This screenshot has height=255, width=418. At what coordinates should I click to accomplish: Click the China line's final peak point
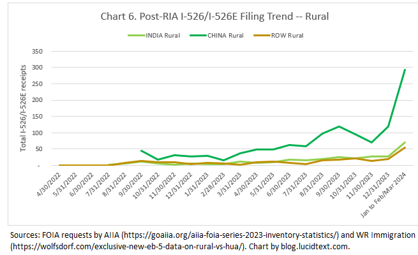click(405, 69)
